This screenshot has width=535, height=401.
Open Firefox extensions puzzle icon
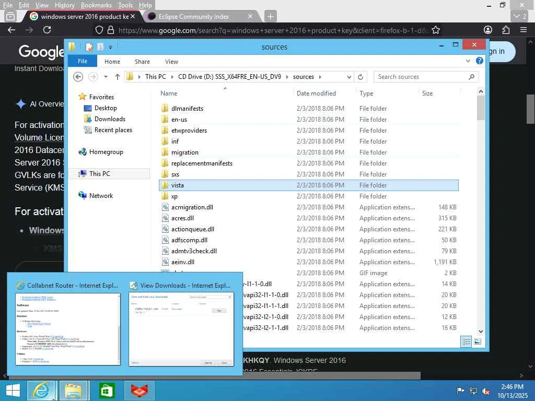[506, 30]
